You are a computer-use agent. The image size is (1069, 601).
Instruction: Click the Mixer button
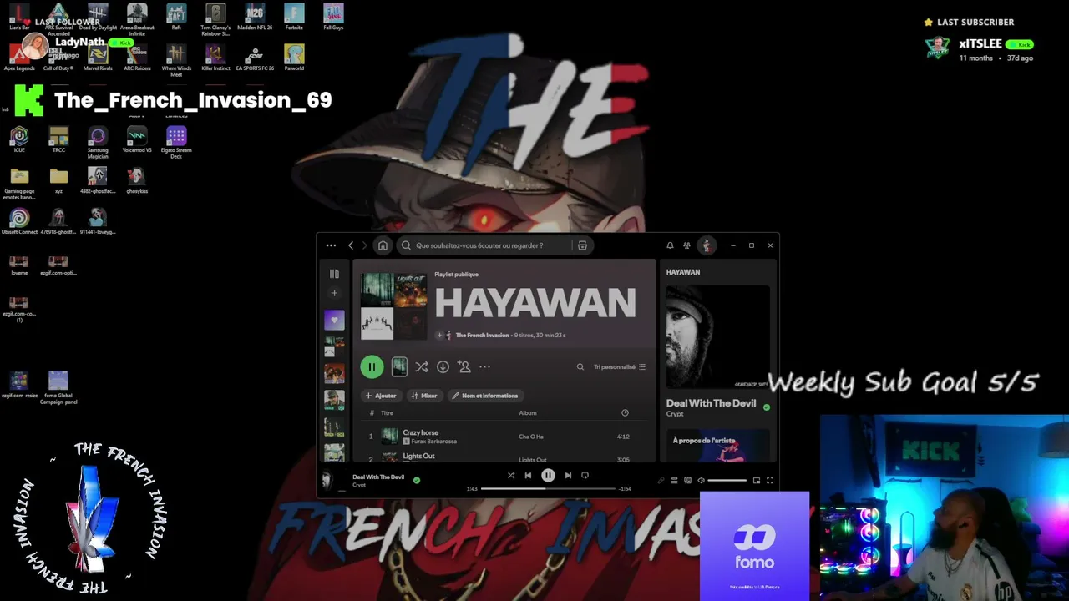[x=424, y=396]
